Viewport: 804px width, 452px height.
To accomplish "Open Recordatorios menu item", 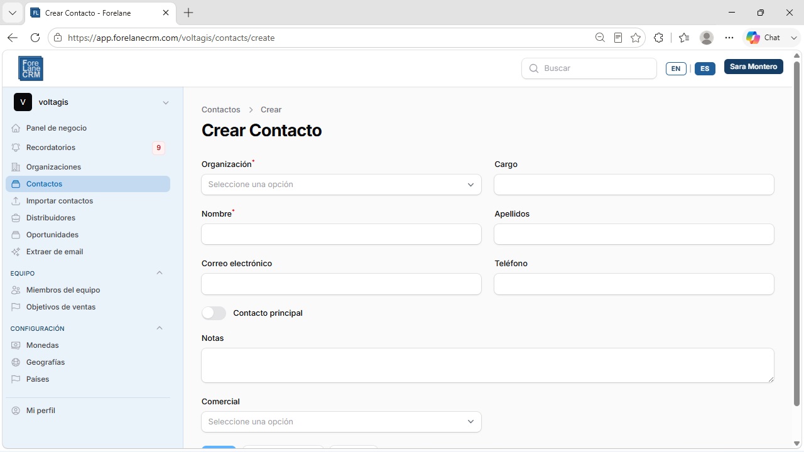I will (88, 148).
